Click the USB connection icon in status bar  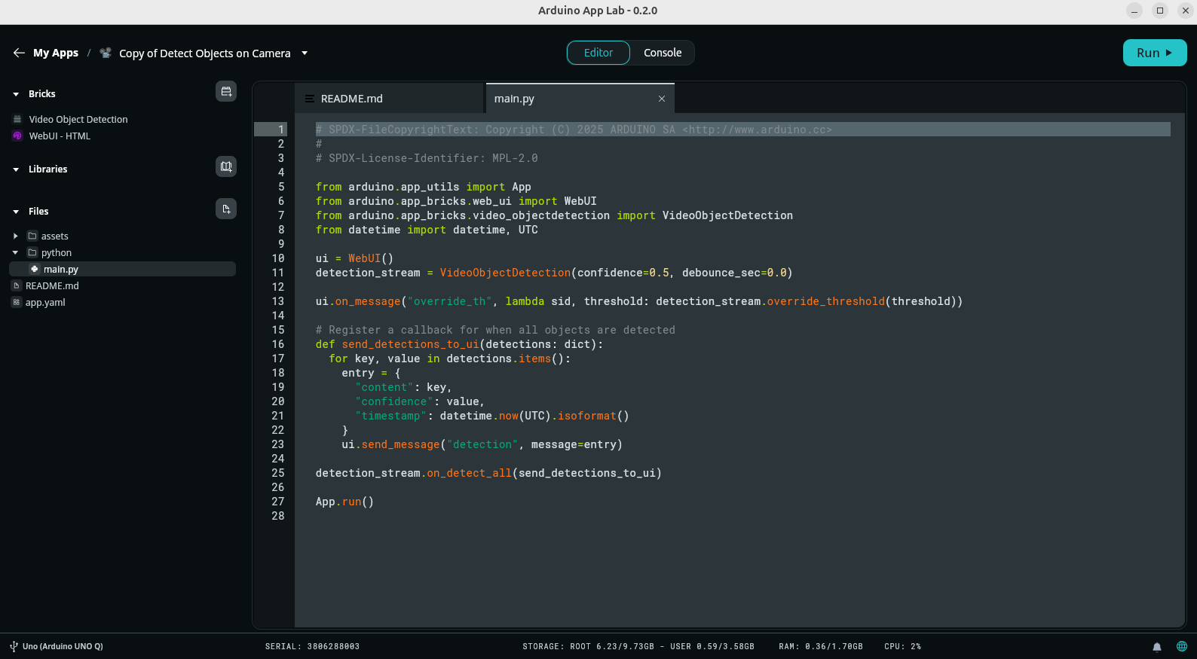14,646
